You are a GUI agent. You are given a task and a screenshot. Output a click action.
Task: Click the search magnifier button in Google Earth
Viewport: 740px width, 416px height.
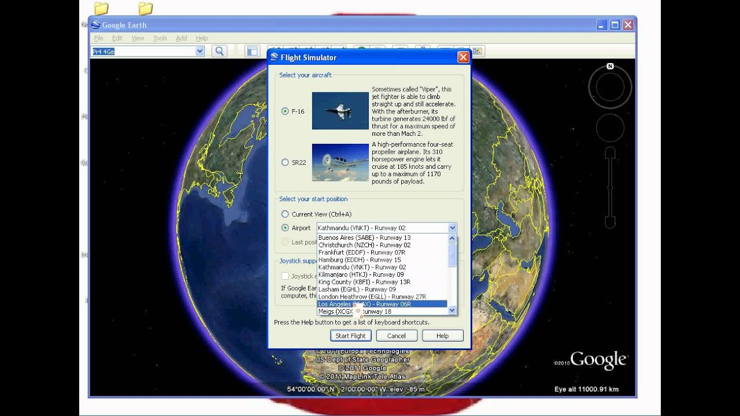(x=220, y=51)
